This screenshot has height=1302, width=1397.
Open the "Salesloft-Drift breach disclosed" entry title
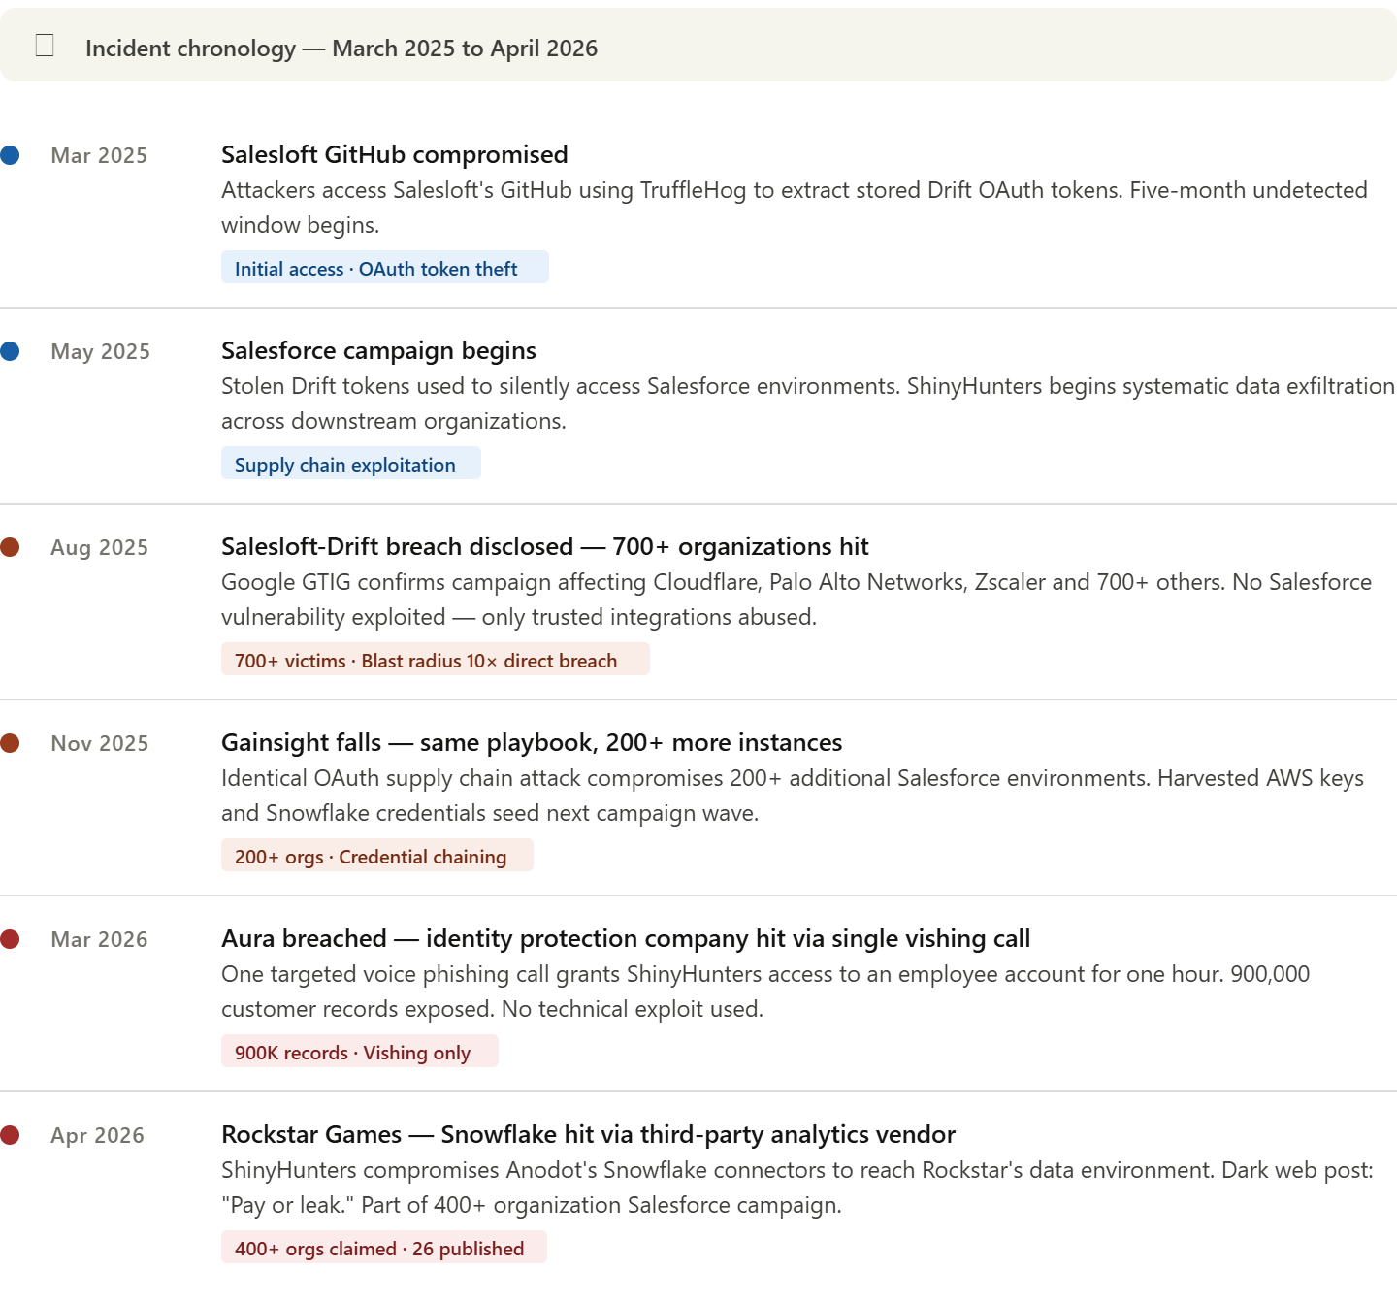coord(545,547)
